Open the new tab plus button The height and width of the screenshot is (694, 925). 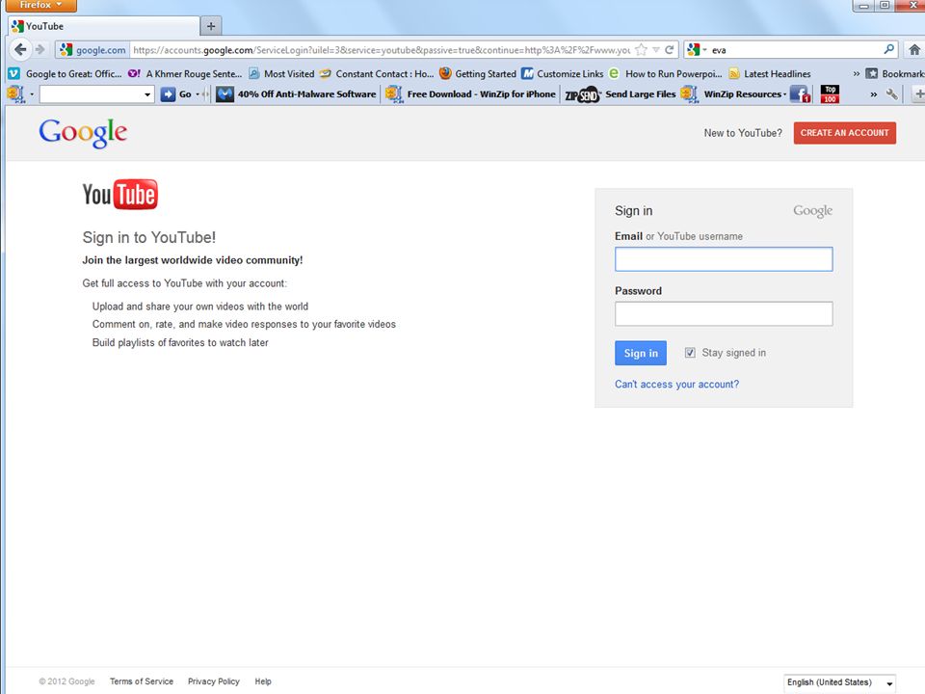click(211, 26)
